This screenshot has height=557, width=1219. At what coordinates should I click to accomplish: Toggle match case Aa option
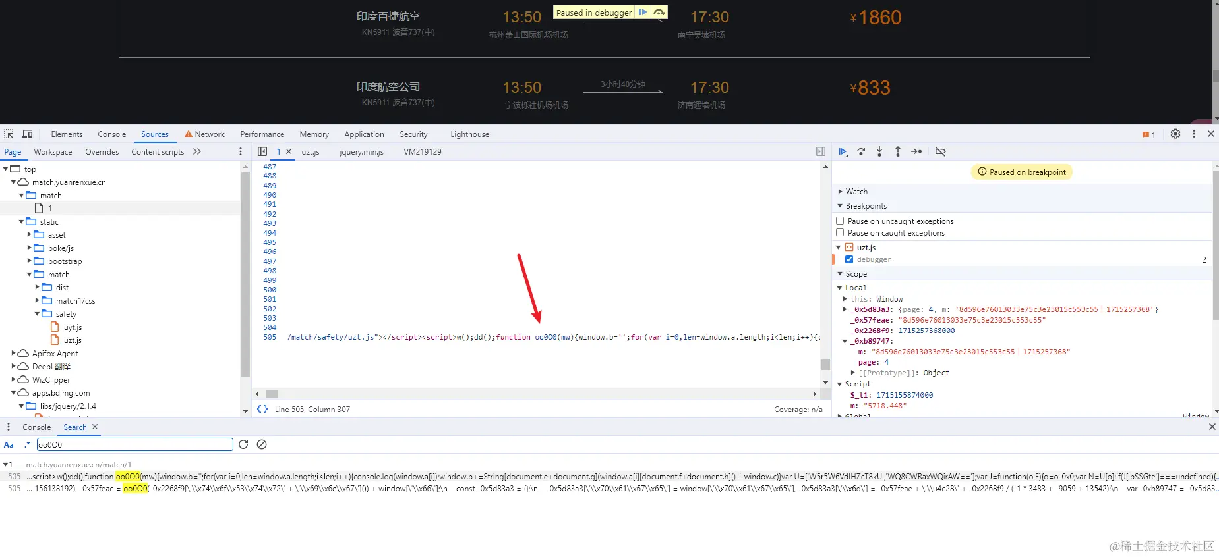coord(9,444)
